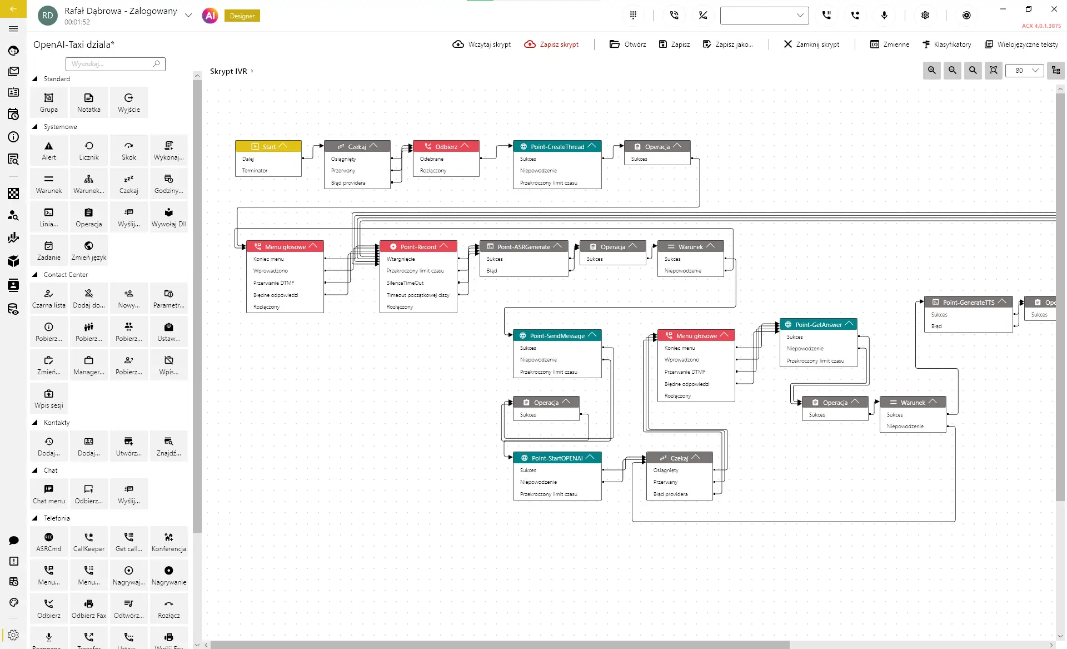The height and width of the screenshot is (649, 1067).
Task: Expand the user status dropdown chevron
Action: point(188,16)
